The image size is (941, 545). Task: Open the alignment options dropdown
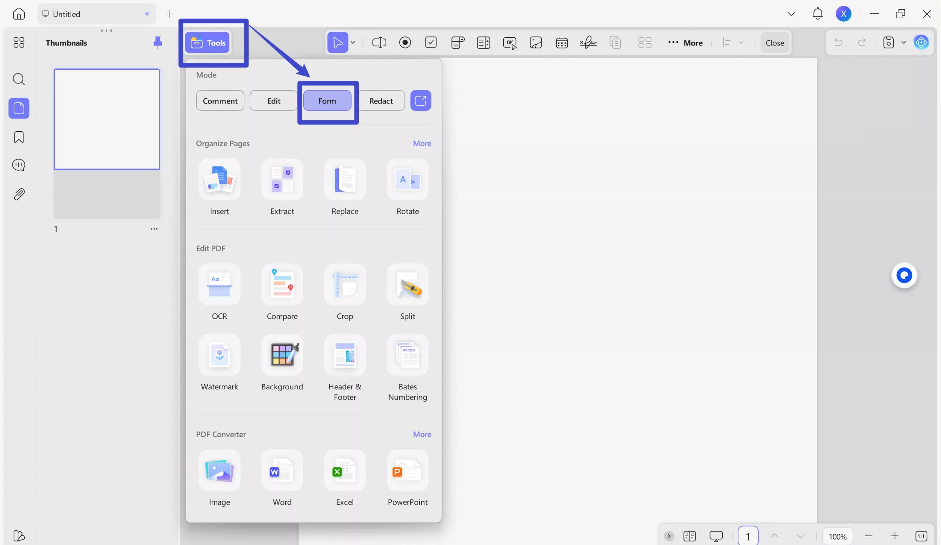[x=742, y=43]
